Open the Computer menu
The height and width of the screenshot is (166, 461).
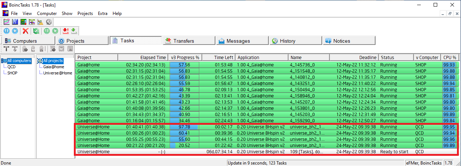[x=47, y=13]
